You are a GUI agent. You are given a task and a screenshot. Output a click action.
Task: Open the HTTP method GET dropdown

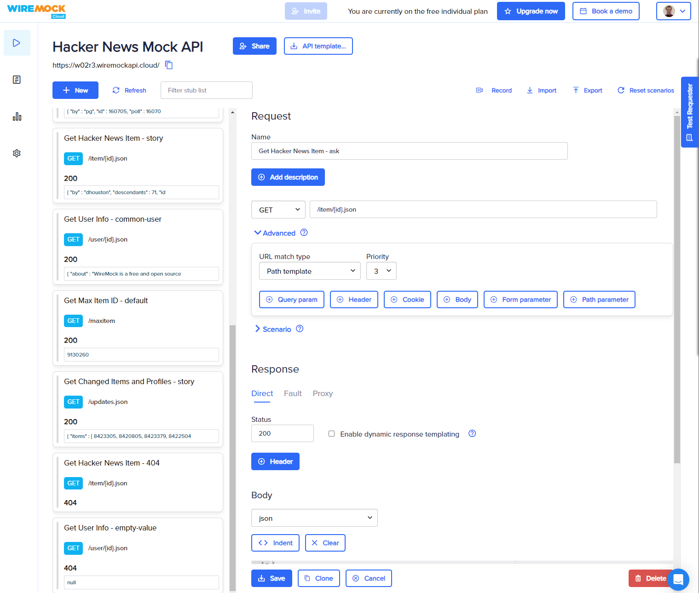pos(278,209)
